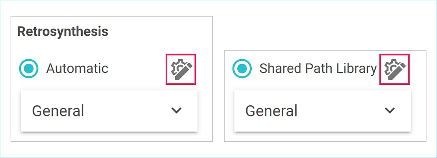
Task: Click the teal dot inside the Automatic radio
Action: 29,68
